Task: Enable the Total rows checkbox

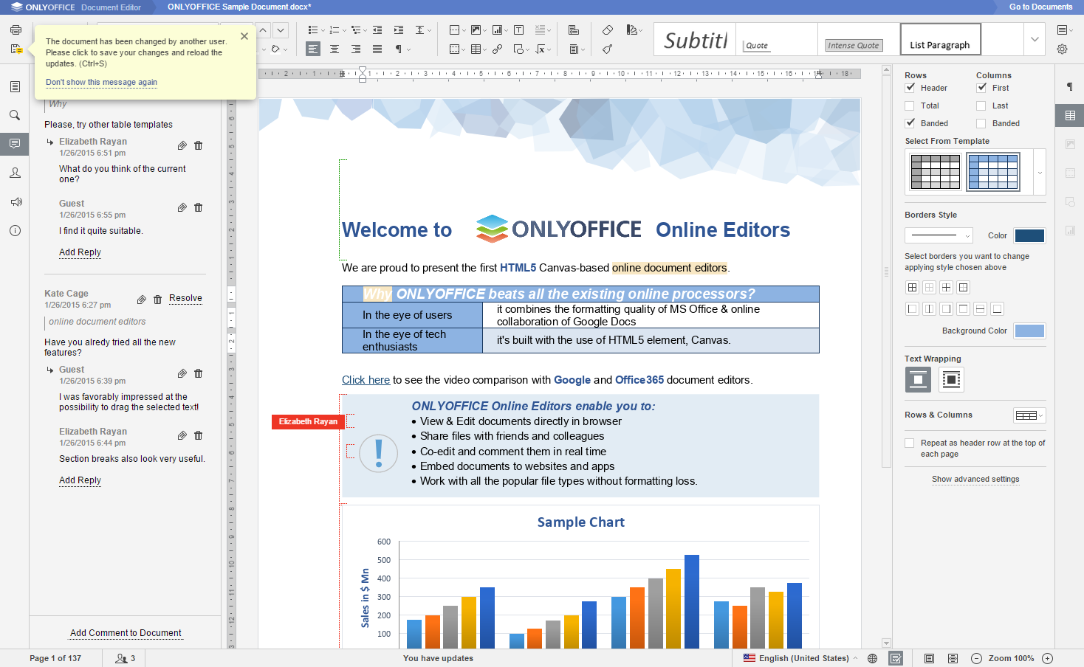Action: point(910,106)
